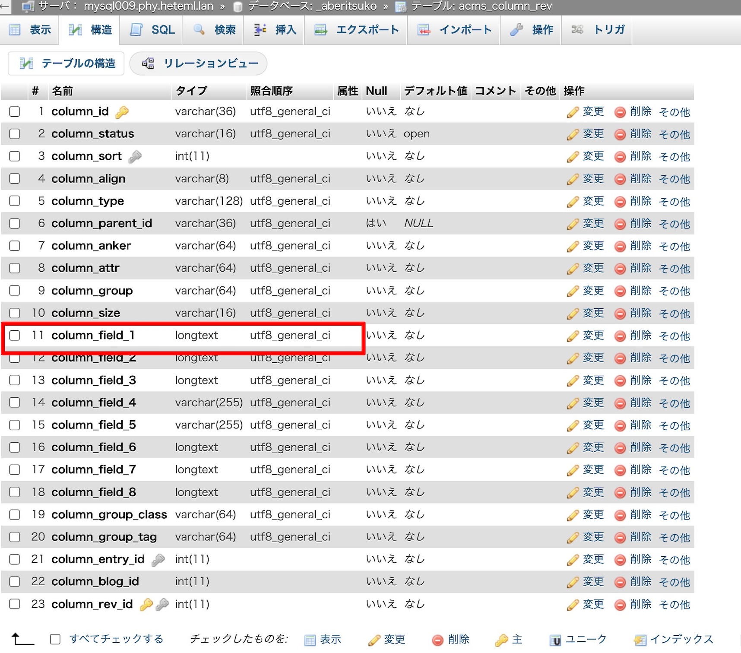
Task: Open その他 dropdown for column_field_4
Action: coord(674,403)
